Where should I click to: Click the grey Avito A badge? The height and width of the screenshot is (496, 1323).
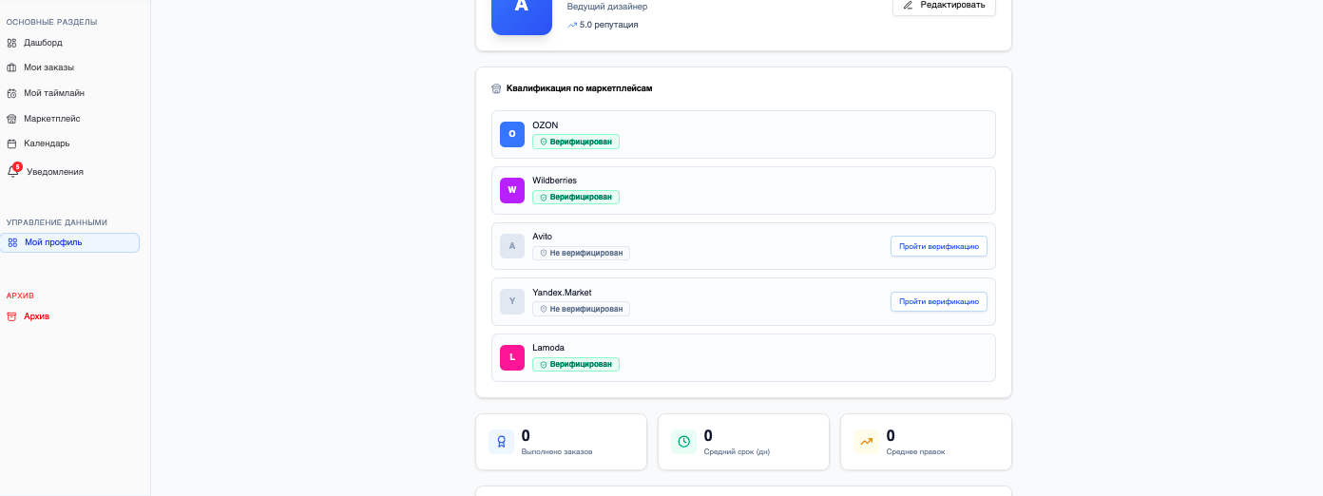[x=512, y=246]
